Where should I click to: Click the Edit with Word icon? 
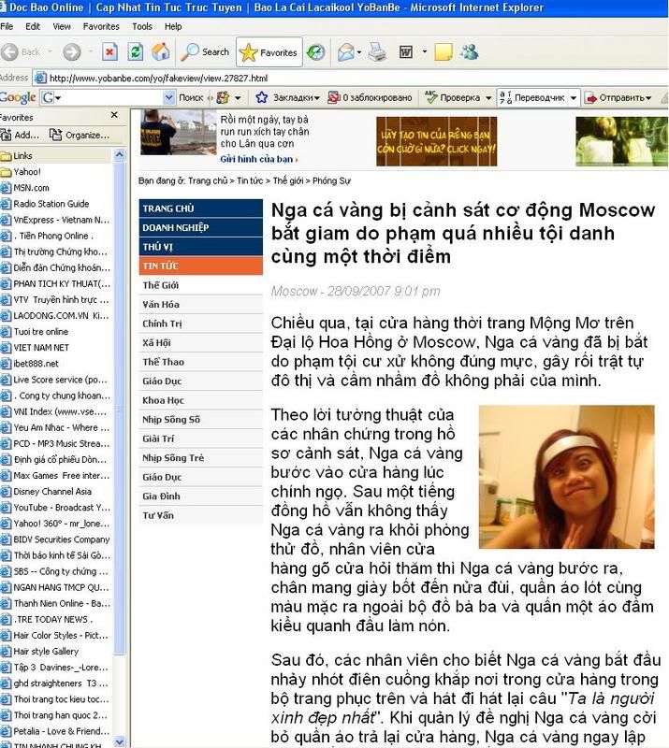406,51
